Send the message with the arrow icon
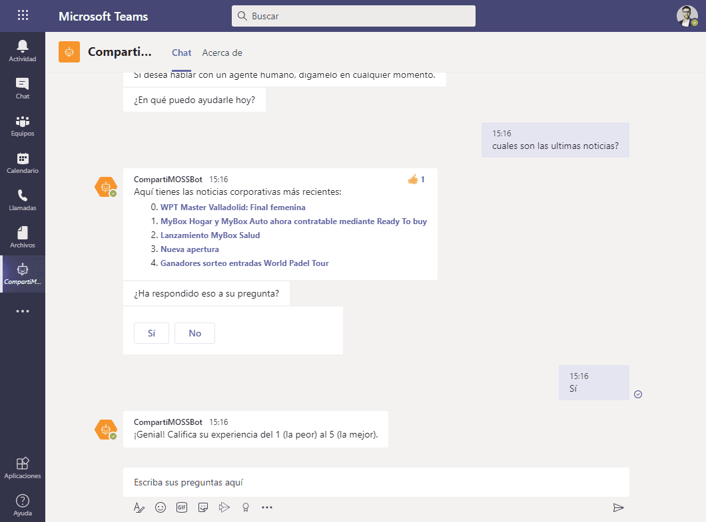The image size is (706, 522). point(618,507)
